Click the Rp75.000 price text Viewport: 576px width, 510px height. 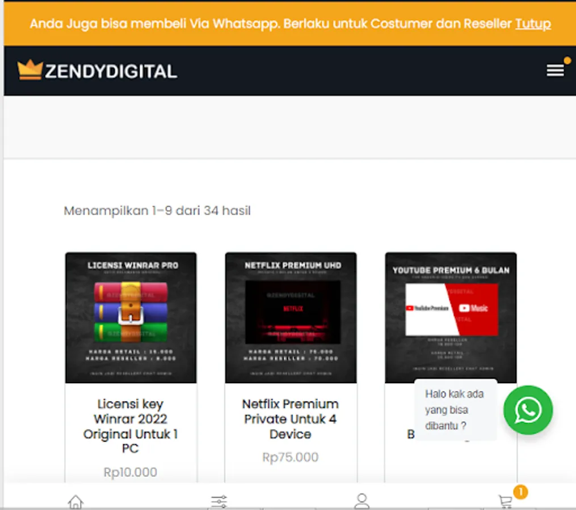(x=290, y=457)
